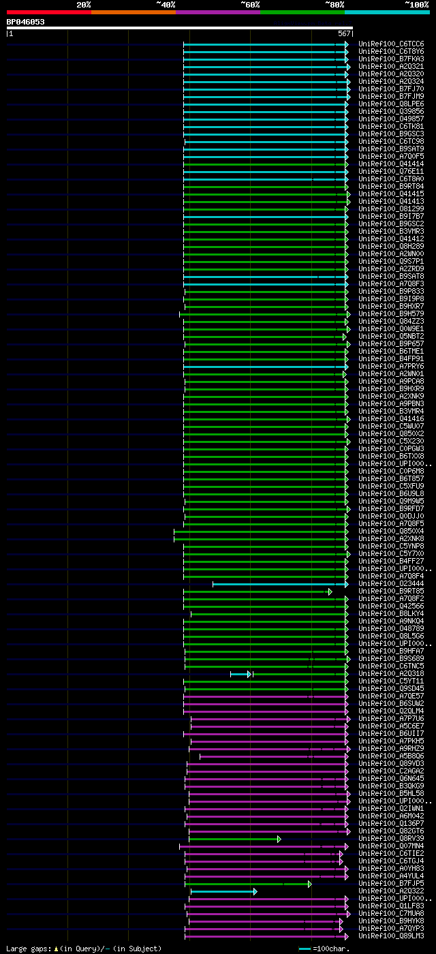Select hit label UniRef100_Q39856
The image size is (436, 954).
point(391,112)
